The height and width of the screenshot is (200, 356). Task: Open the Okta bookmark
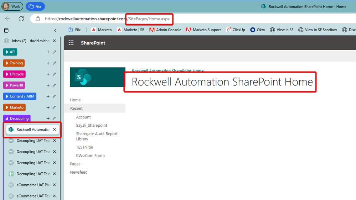click(257, 30)
